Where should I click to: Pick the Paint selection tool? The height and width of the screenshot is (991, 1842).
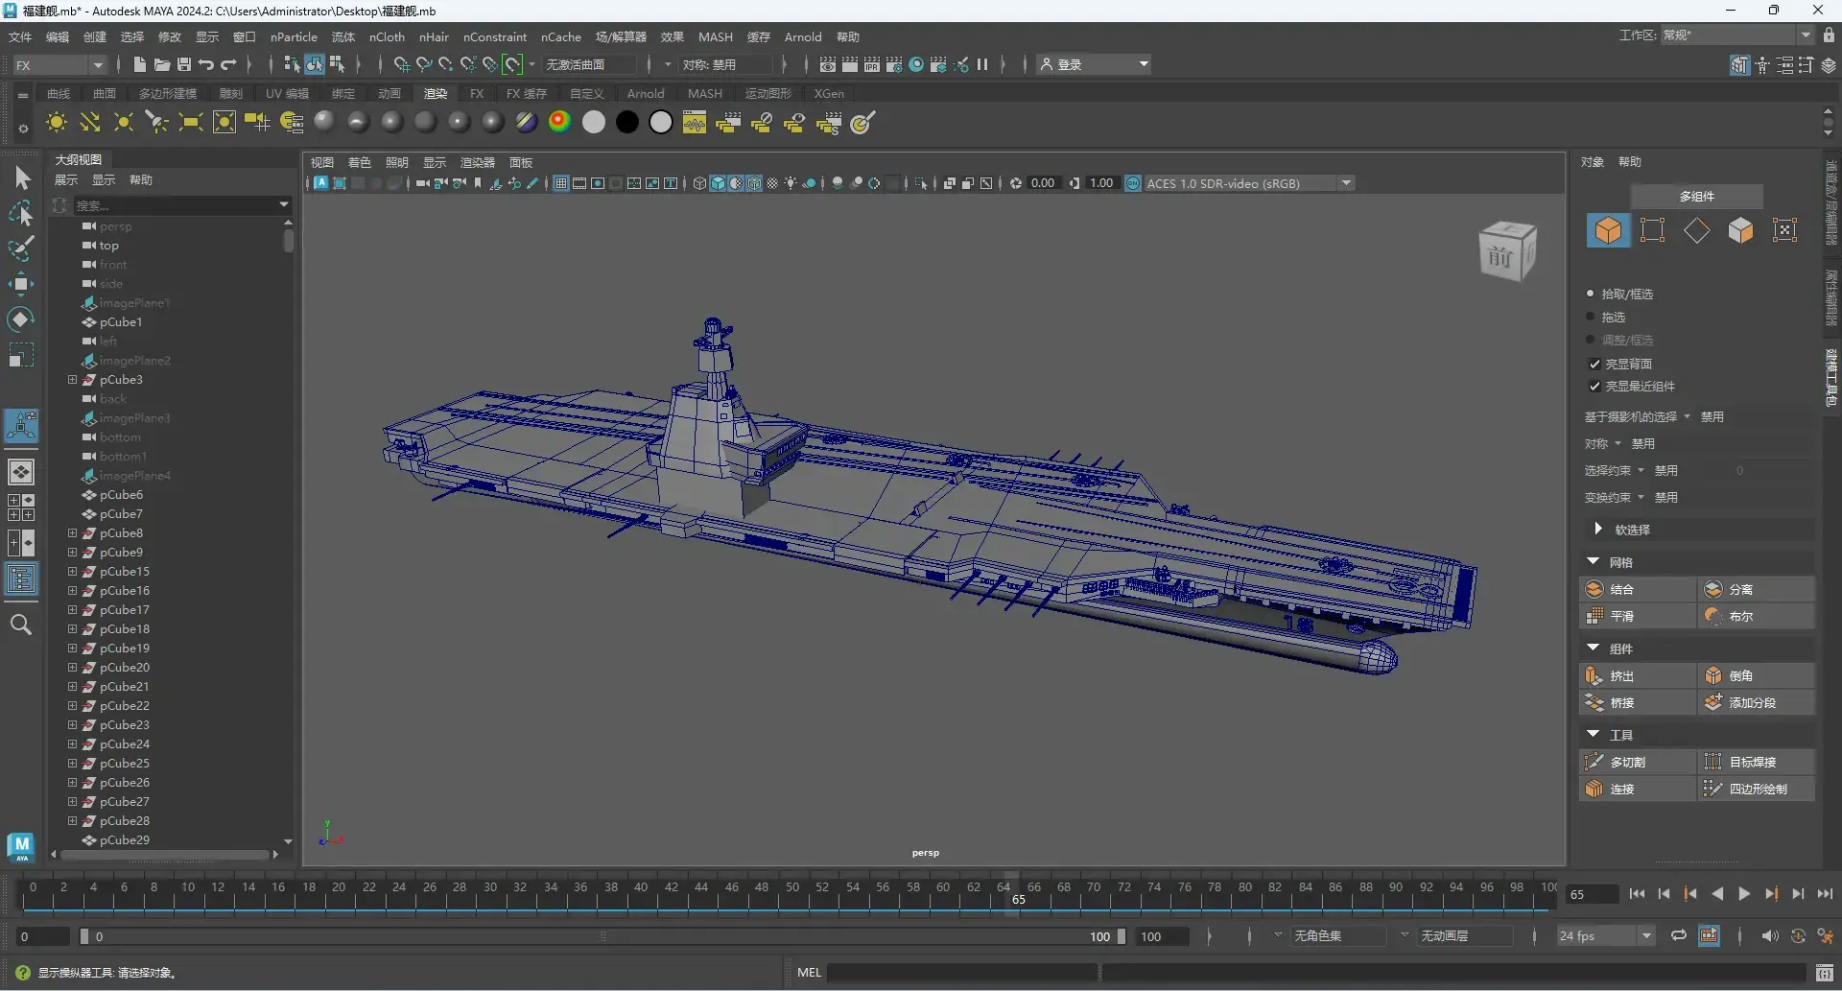click(22, 248)
